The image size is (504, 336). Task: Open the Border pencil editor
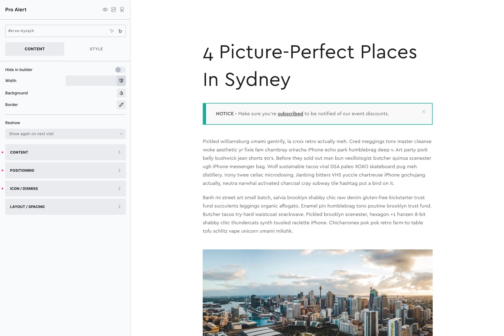121,105
